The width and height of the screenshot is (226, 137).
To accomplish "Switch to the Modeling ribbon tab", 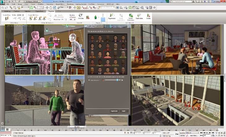I will tap(7, 11).
